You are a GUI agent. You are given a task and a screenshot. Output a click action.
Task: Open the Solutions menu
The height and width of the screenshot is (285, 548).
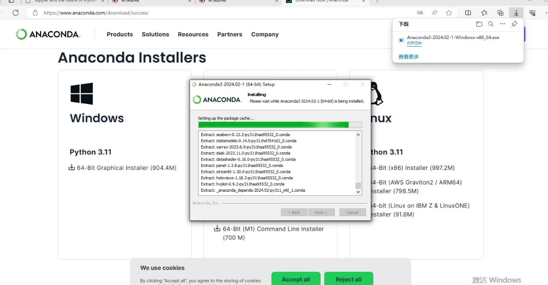point(155,34)
